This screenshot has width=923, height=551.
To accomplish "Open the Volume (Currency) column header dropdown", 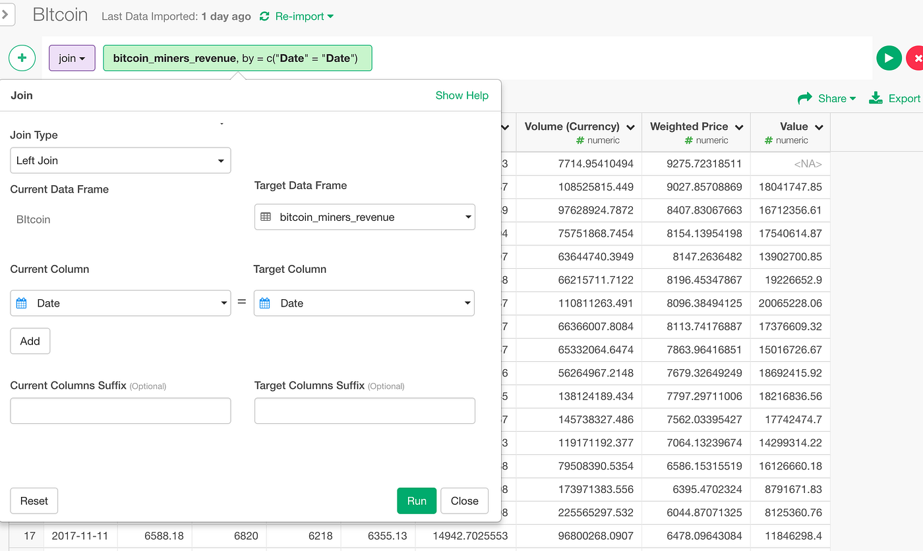I will tap(630, 127).
